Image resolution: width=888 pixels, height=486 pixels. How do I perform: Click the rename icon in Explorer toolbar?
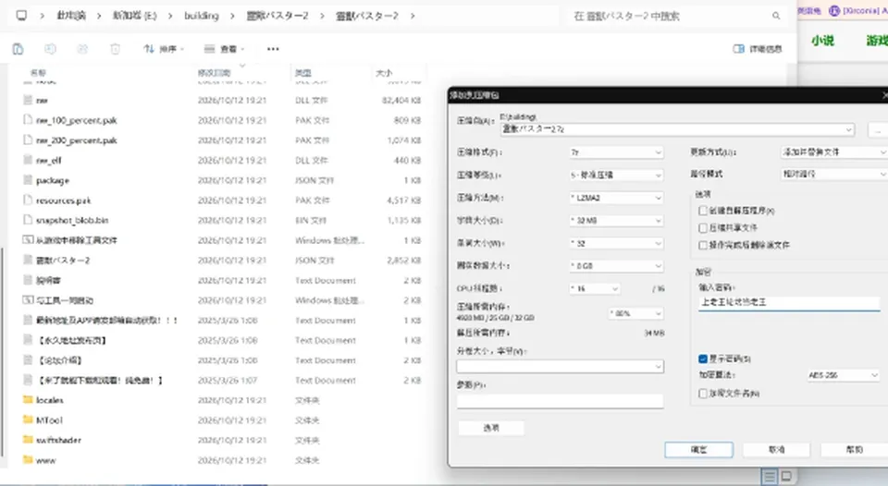click(50, 49)
